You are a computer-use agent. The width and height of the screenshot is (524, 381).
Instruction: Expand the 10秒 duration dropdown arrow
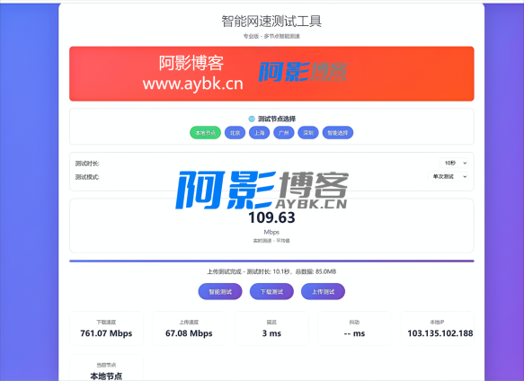click(465, 164)
